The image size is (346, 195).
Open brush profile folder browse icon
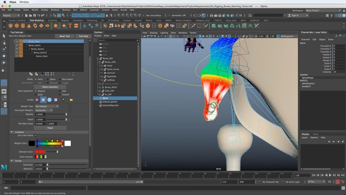(x=71, y=100)
